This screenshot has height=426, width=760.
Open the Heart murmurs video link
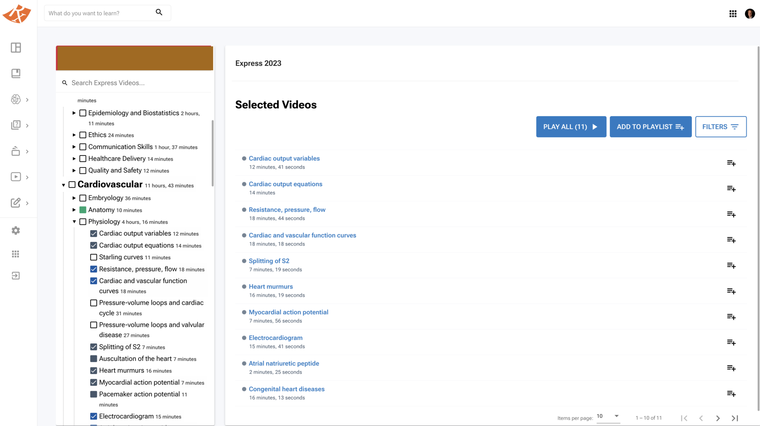pos(271,286)
